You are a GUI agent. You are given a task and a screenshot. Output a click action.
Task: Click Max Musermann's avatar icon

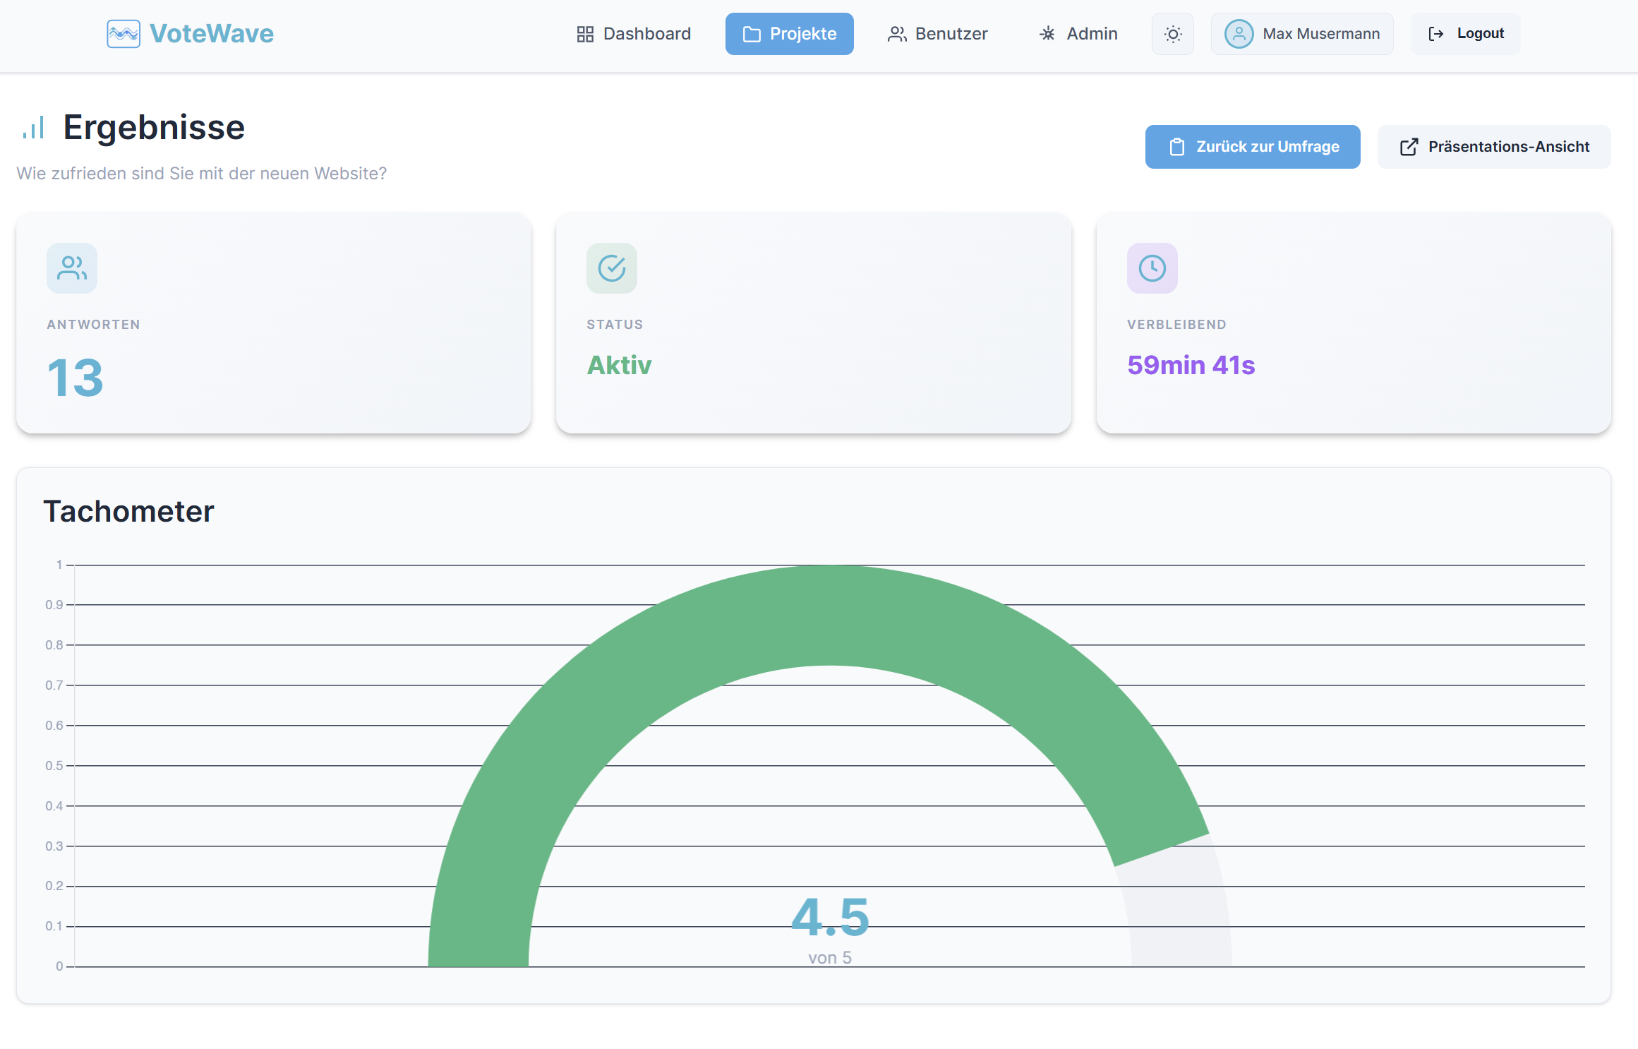1239,34
